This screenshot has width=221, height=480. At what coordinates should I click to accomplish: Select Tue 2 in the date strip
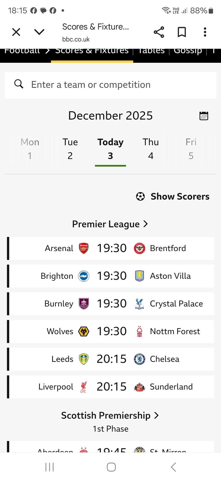(70, 149)
